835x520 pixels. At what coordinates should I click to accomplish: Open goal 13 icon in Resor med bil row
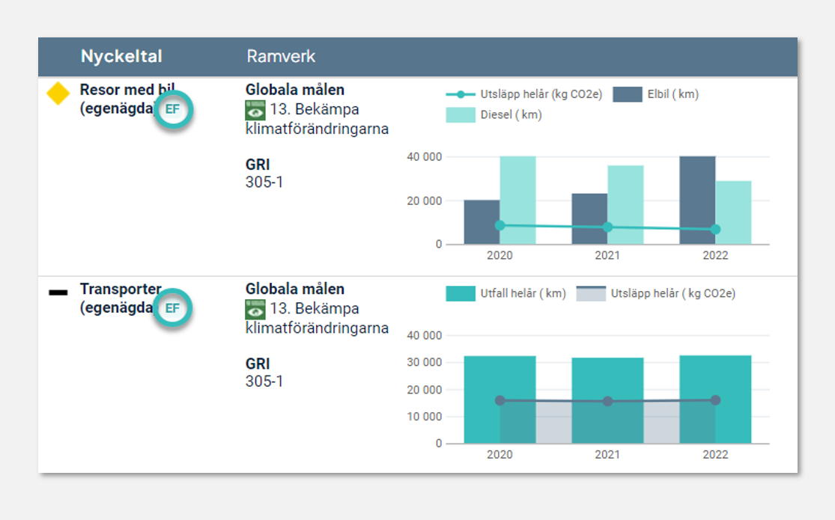pos(255,110)
